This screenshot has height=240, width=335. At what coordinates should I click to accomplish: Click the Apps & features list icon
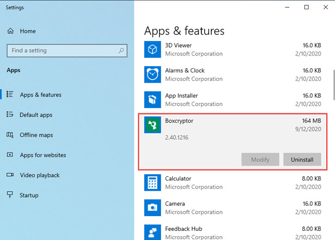pyautogui.click(x=10, y=94)
